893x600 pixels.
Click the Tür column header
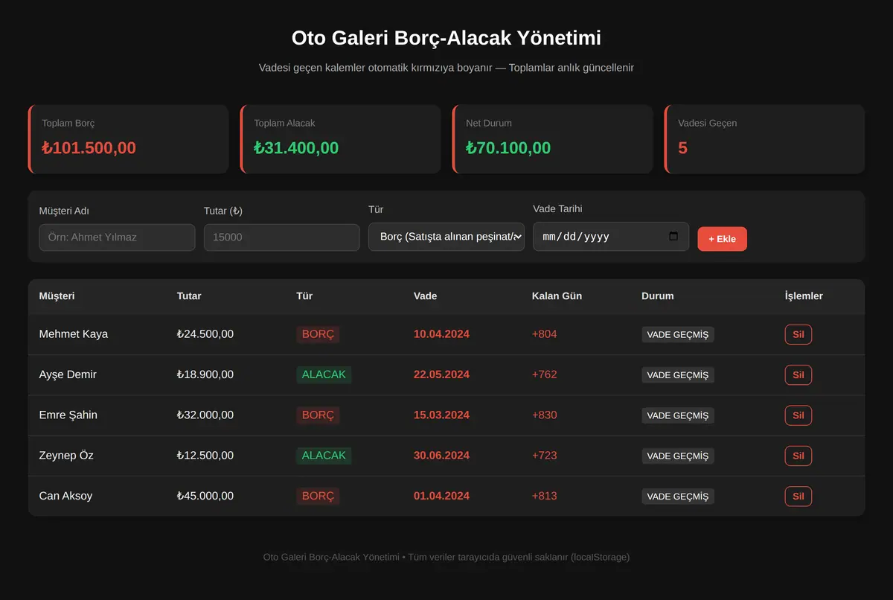(304, 296)
